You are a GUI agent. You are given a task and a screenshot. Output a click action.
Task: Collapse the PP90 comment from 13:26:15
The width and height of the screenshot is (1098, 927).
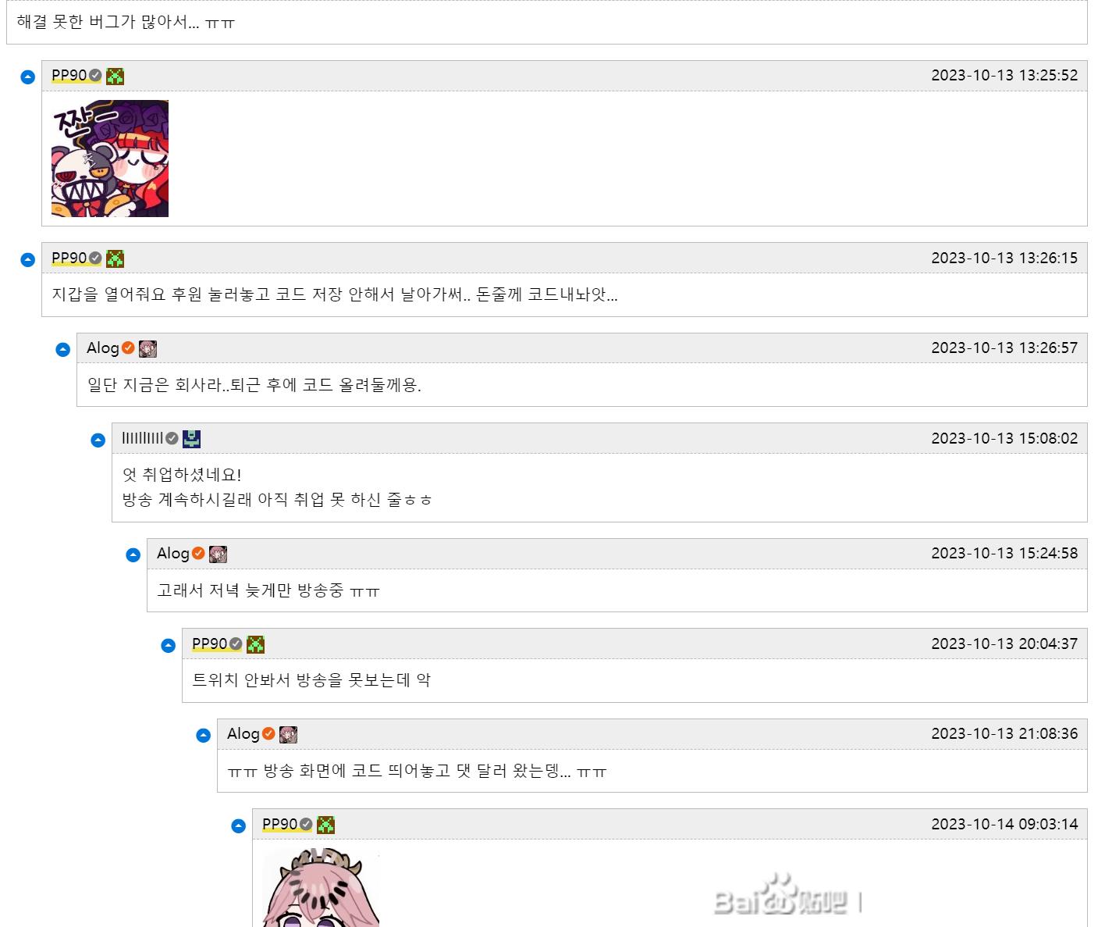click(x=28, y=260)
